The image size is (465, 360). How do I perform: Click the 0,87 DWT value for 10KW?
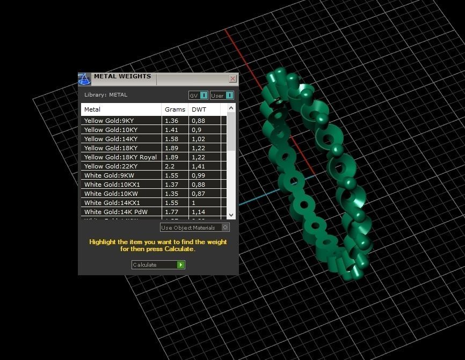click(198, 194)
